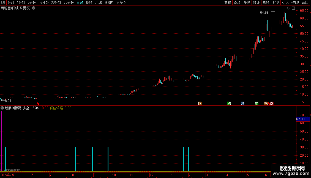Open 多股 multi-stock view
Image resolution: width=311 pixels, height=178 pixels.
click(x=247, y=2)
